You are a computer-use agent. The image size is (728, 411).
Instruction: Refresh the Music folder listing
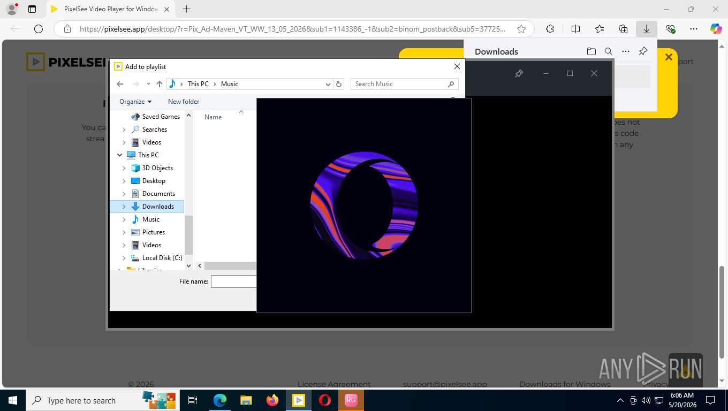point(338,84)
